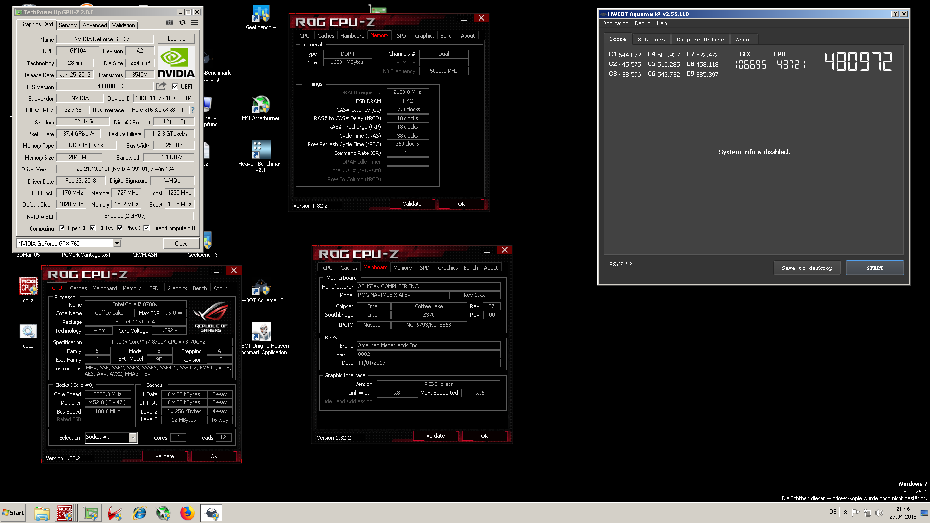This screenshot has height=523, width=930.
Task: Open the Heaven Benchmark v2.1 desktop icon
Action: point(261,156)
